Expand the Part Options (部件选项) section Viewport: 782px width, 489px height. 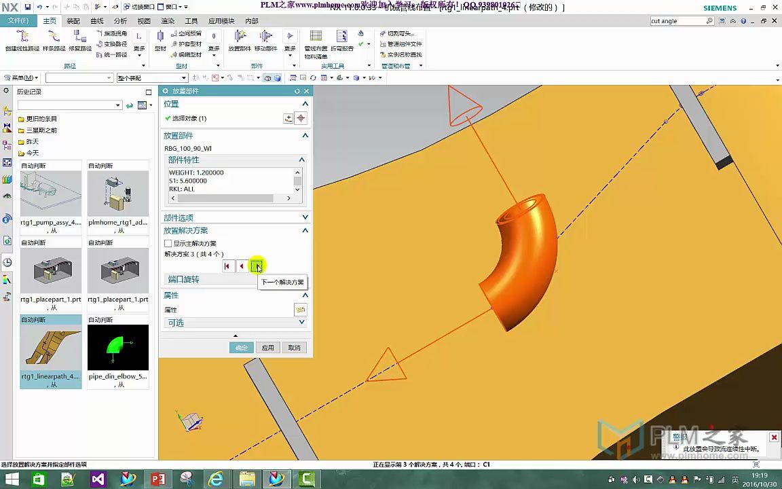coord(305,217)
